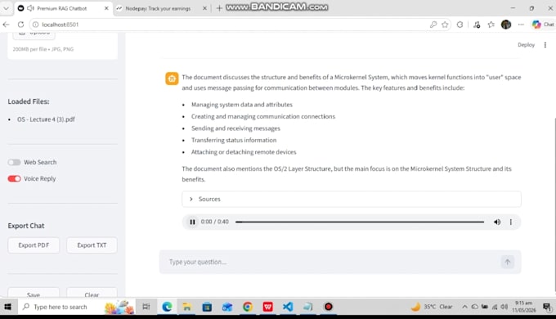Open Bandicam recorder from taskbar
The image size is (556, 319).
(x=329, y=307)
